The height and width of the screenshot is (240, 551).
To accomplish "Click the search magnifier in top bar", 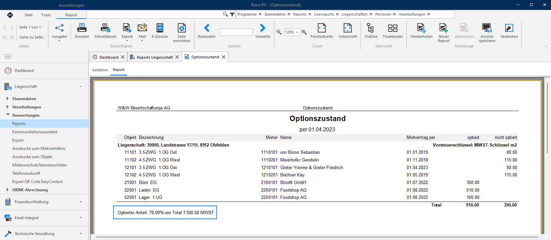I will (x=225, y=14).
